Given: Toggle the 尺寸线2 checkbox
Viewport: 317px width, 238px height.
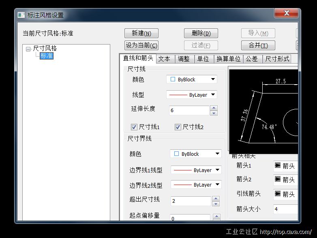Looking at the screenshot, I should [x=178, y=127].
